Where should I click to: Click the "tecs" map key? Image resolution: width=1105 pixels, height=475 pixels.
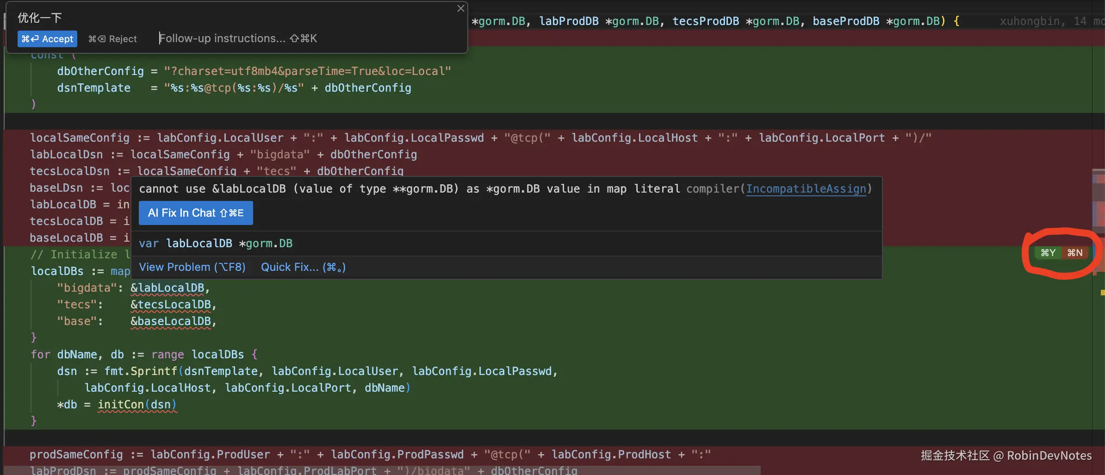pos(77,305)
